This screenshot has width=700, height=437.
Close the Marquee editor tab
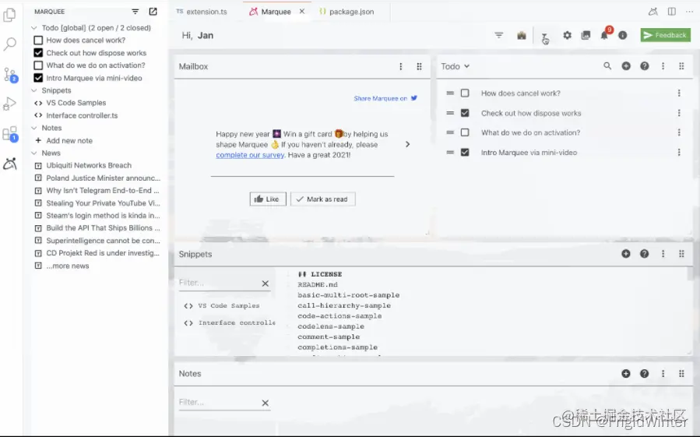coord(302,12)
